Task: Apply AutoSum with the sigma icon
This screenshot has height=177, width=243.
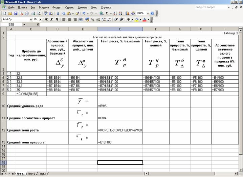Action: [x=107, y=13]
